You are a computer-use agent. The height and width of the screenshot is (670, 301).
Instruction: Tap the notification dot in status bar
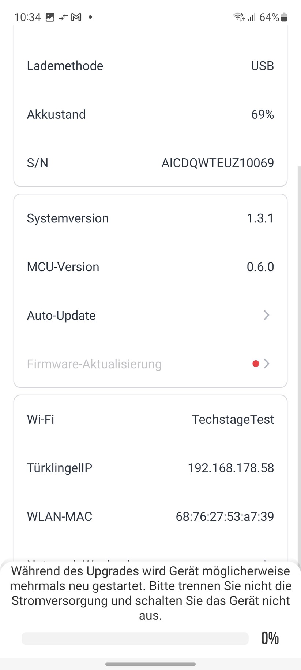90,17
